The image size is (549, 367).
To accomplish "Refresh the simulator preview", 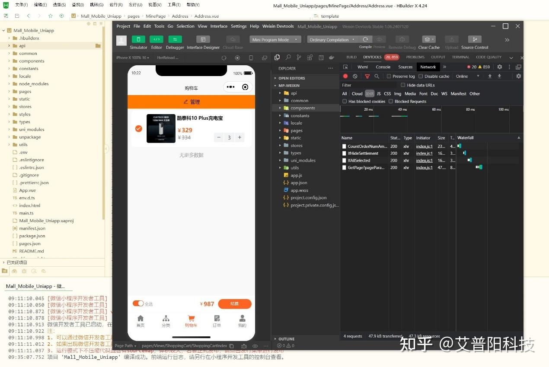I will pyautogui.click(x=224, y=57).
